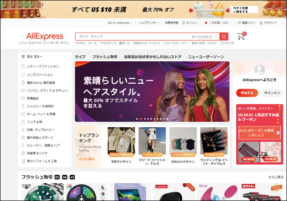Click into the search input field
Viewport: 287px width, 201px height.
132,36
